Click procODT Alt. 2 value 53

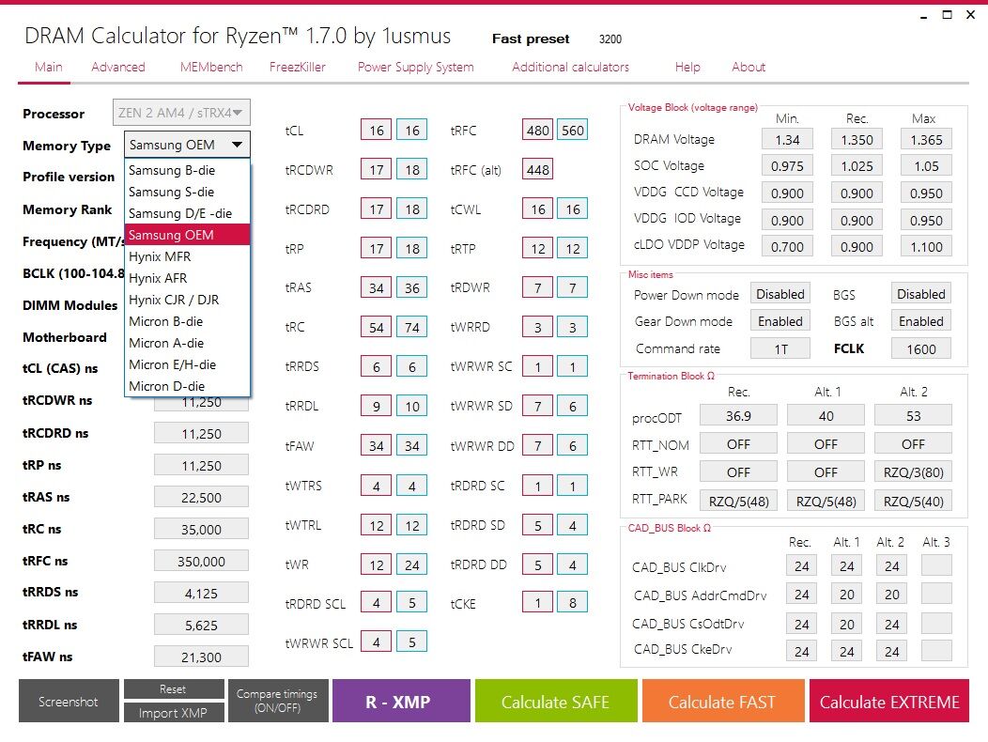[913, 416]
